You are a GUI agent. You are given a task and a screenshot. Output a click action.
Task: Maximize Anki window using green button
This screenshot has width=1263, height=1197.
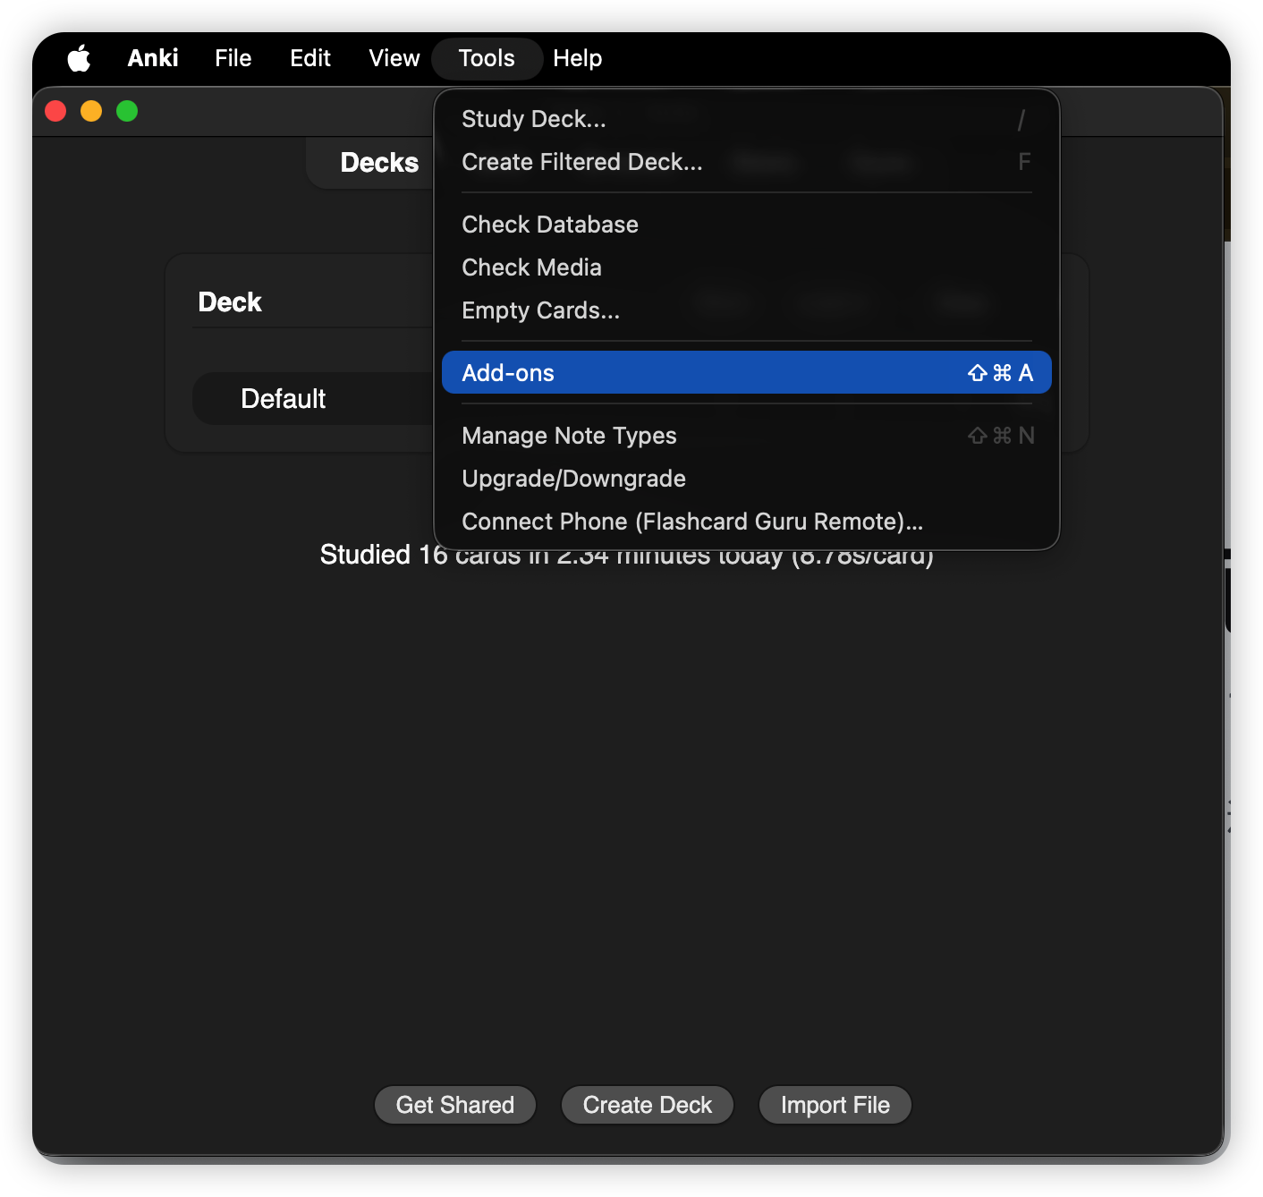pyautogui.click(x=127, y=111)
